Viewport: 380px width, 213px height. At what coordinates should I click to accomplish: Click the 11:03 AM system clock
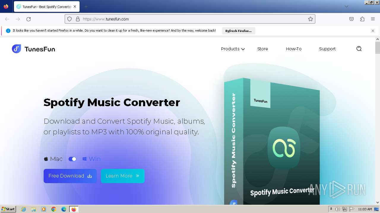pyautogui.click(x=365, y=209)
